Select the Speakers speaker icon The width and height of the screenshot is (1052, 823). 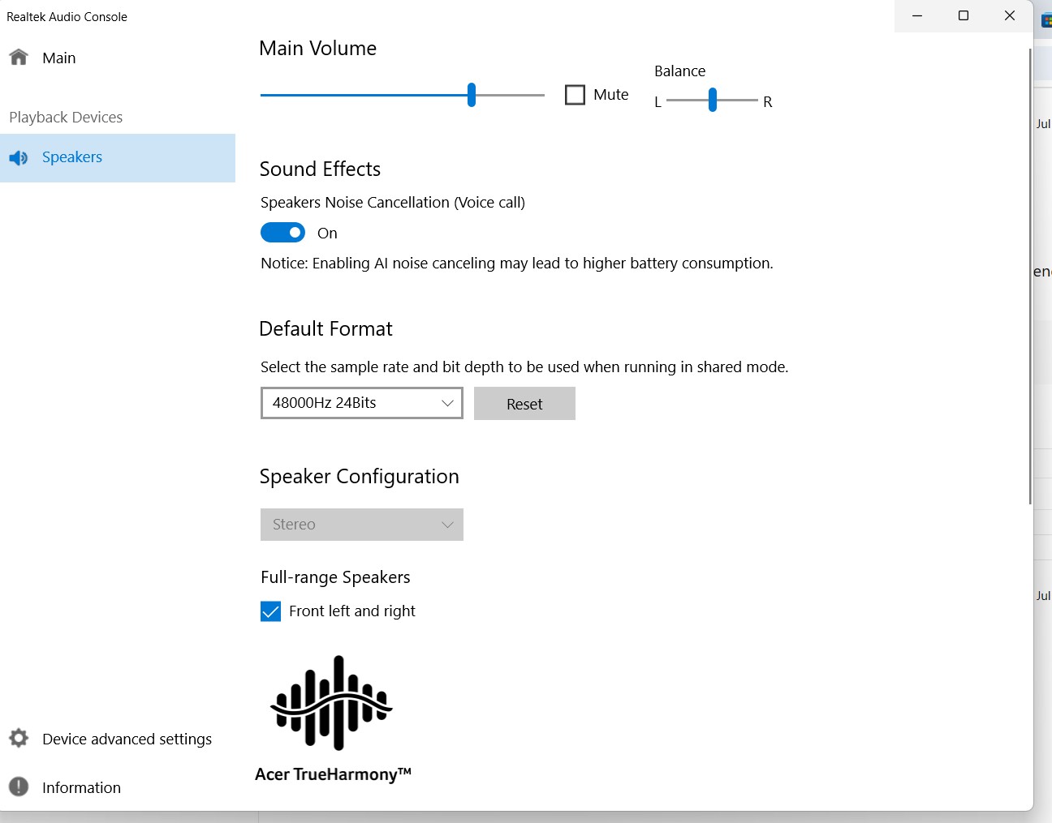point(19,157)
